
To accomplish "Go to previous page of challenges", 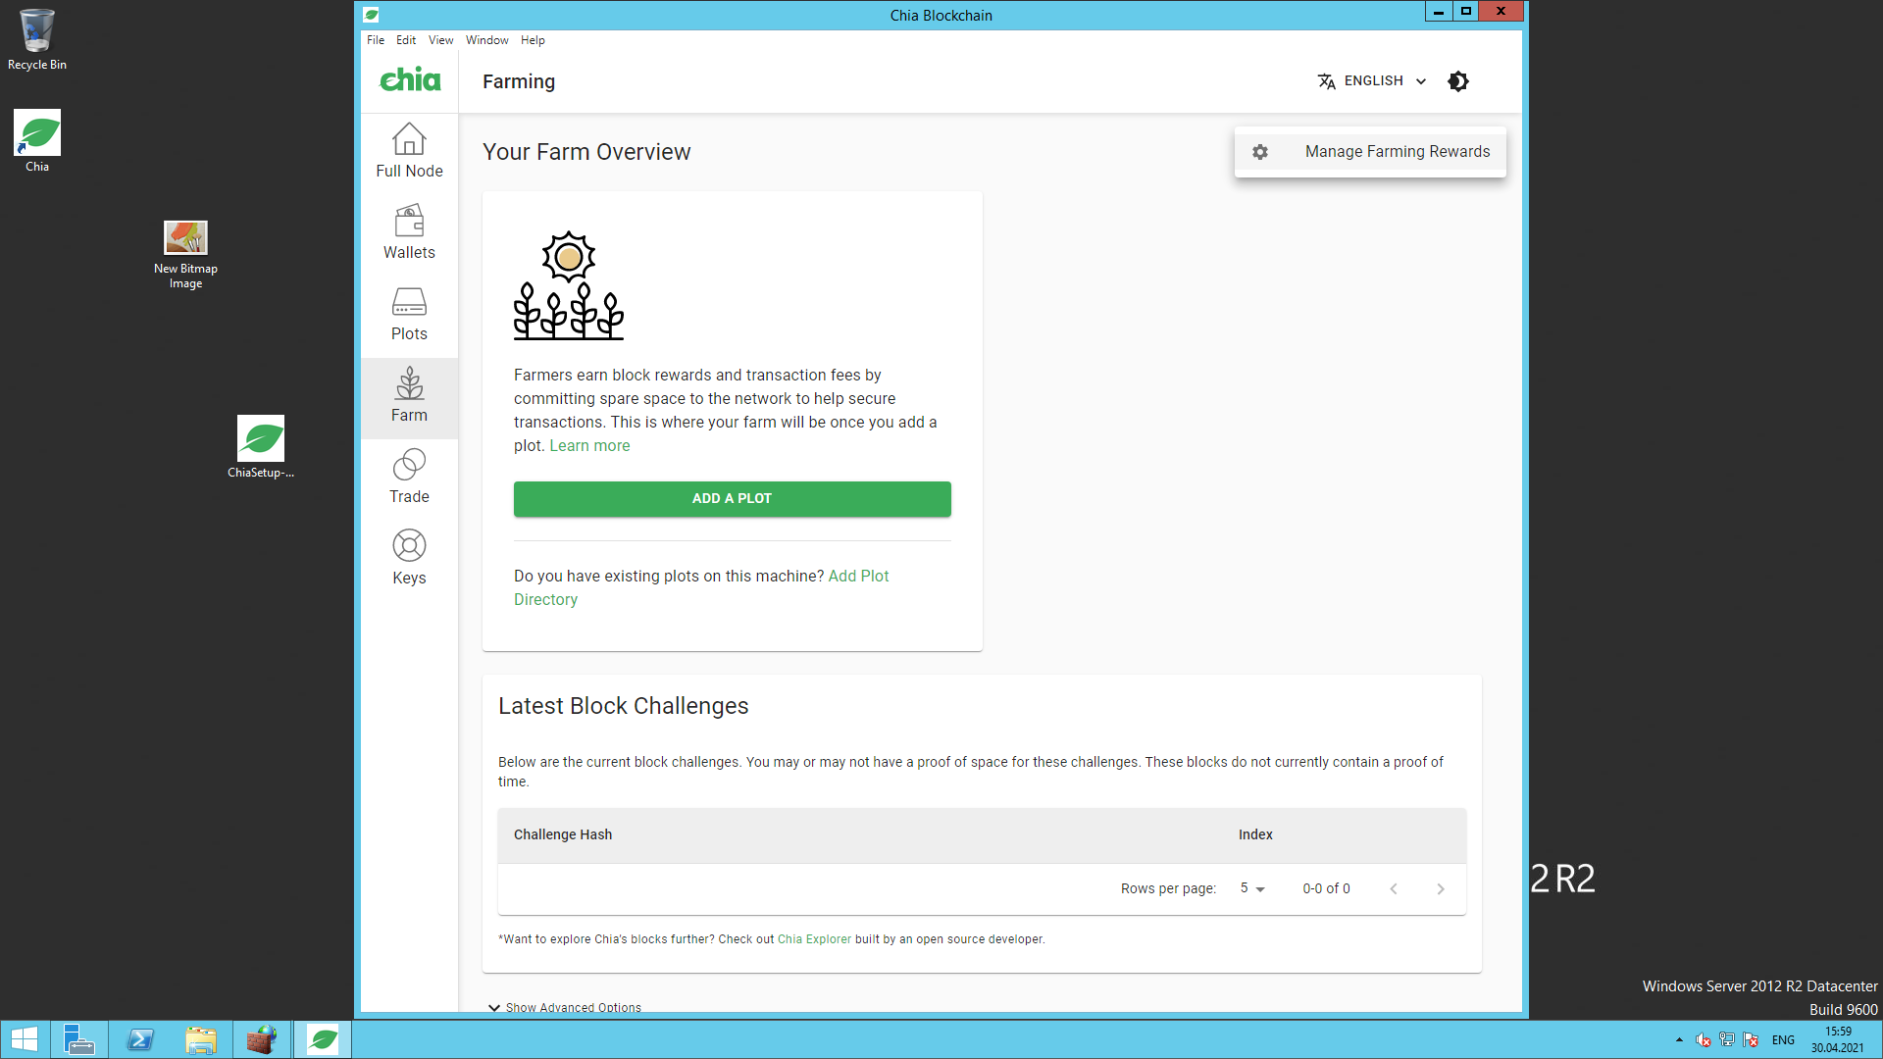I will coord(1394,888).
